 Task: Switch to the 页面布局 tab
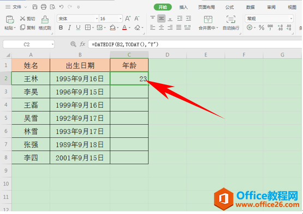(x=206, y=7)
